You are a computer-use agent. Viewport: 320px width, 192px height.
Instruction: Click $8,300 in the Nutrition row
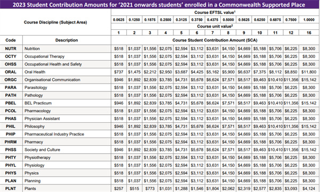pos(309,48)
